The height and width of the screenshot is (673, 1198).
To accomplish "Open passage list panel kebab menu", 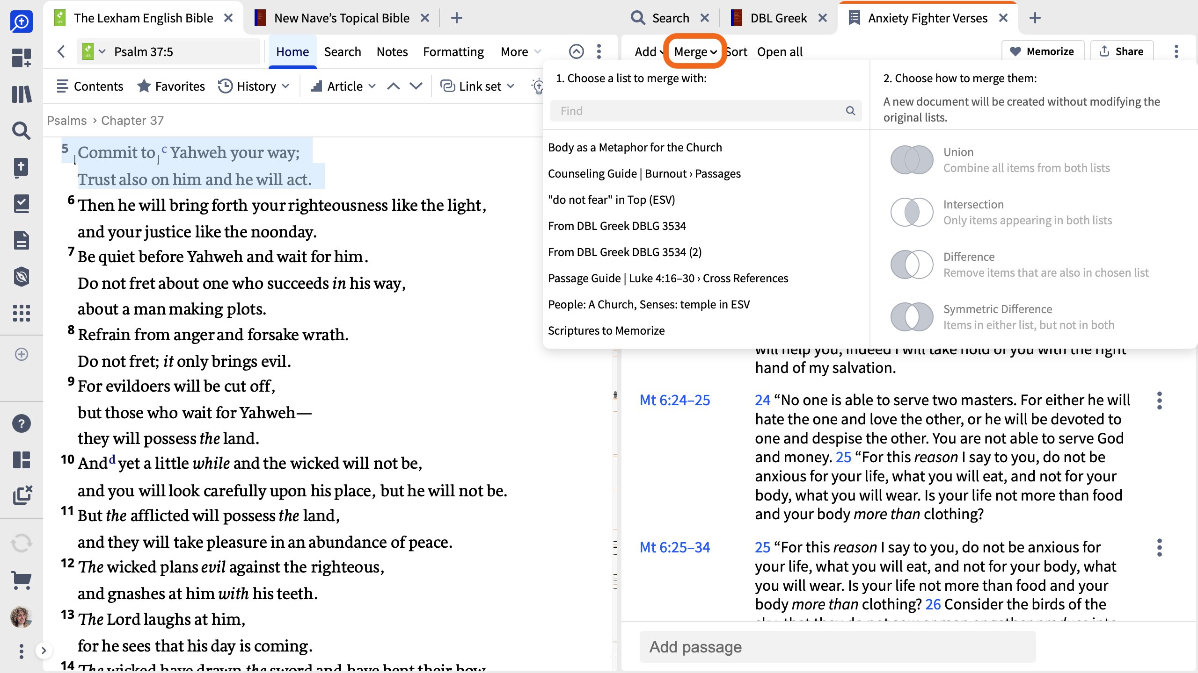I will (1176, 51).
